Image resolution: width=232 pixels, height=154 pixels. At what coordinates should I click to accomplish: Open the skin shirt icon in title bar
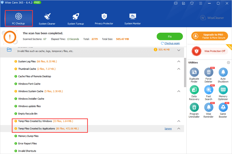tap(192, 3)
